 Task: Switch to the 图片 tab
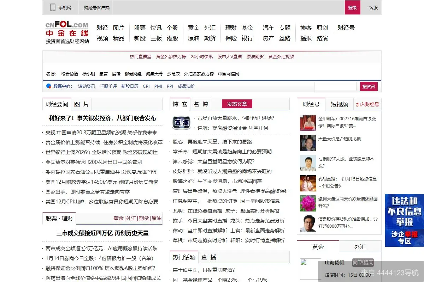82,104
